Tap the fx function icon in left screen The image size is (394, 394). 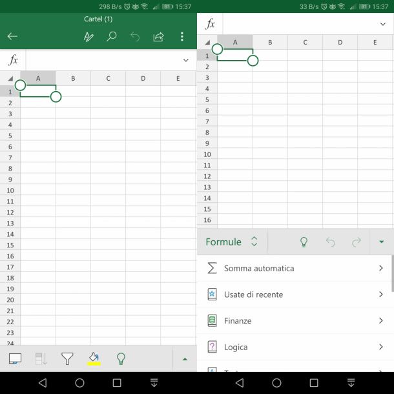pyautogui.click(x=13, y=60)
